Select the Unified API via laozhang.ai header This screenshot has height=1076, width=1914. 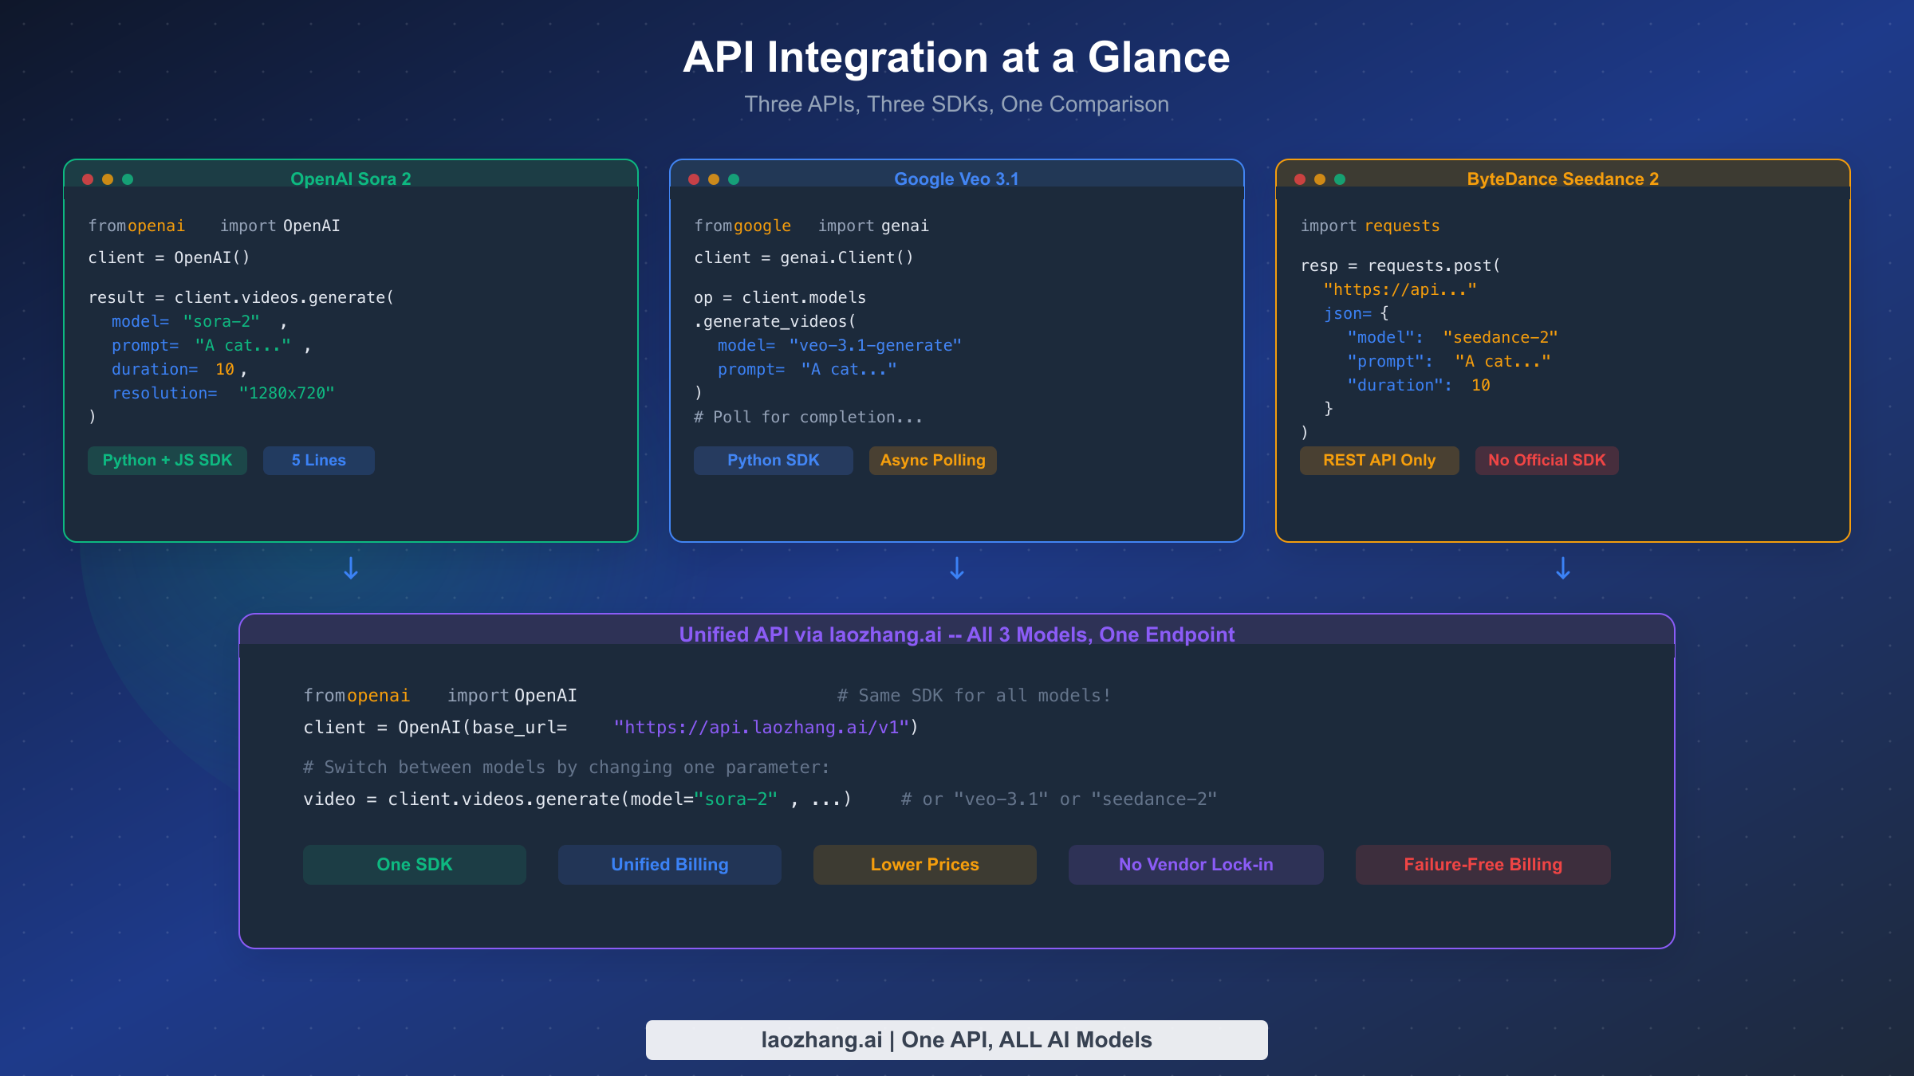pos(956,634)
